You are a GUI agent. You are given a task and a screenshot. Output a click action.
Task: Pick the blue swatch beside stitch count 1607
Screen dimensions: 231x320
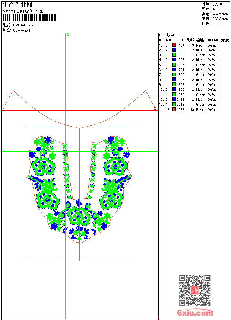coord(174,80)
